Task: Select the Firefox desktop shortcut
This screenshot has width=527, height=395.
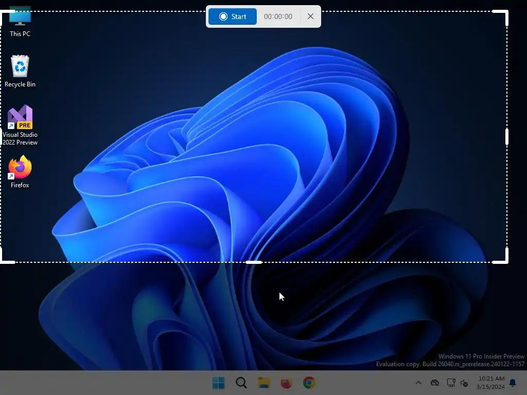Action: (x=20, y=172)
